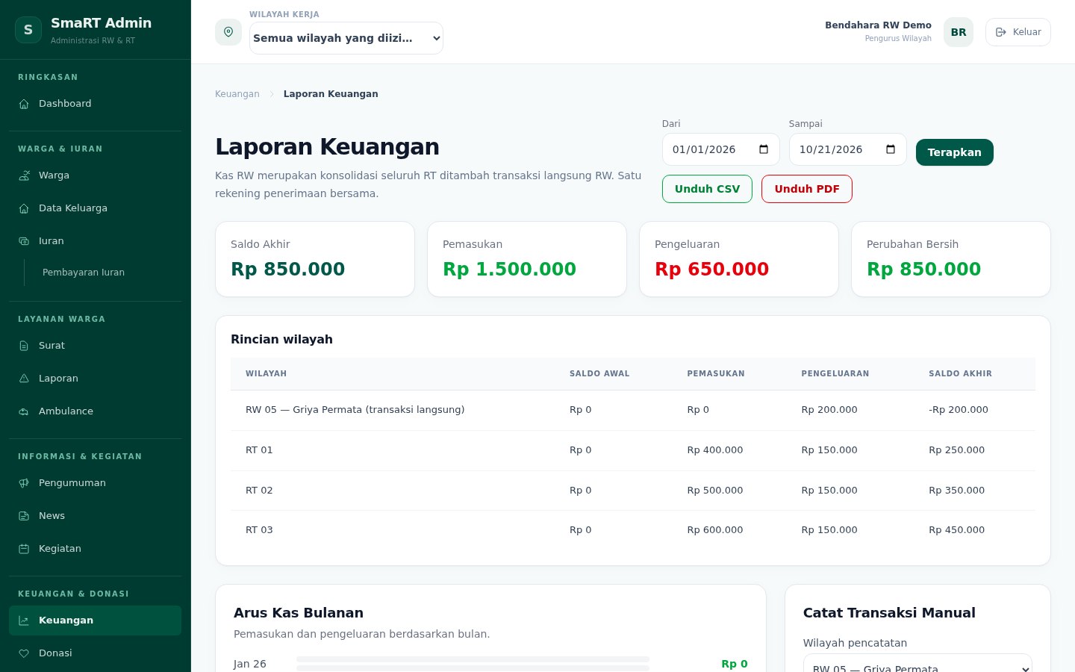Open the calendar picker for Dari date
Viewport: 1075px width, 672px height.
(x=764, y=149)
